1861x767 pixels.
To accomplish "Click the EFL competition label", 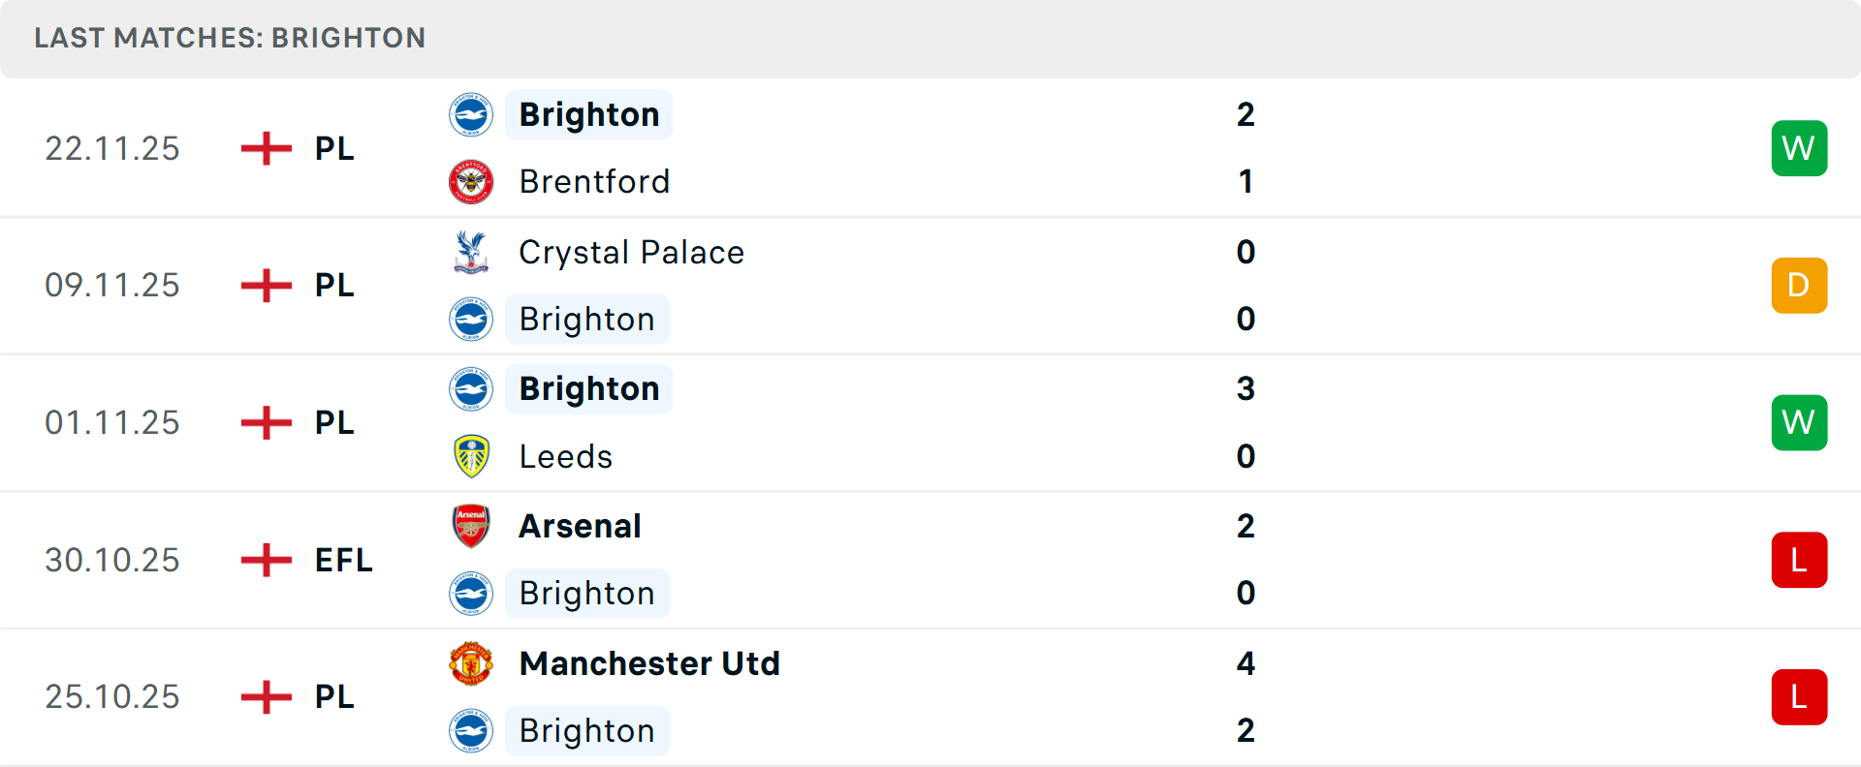I will (x=343, y=560).
